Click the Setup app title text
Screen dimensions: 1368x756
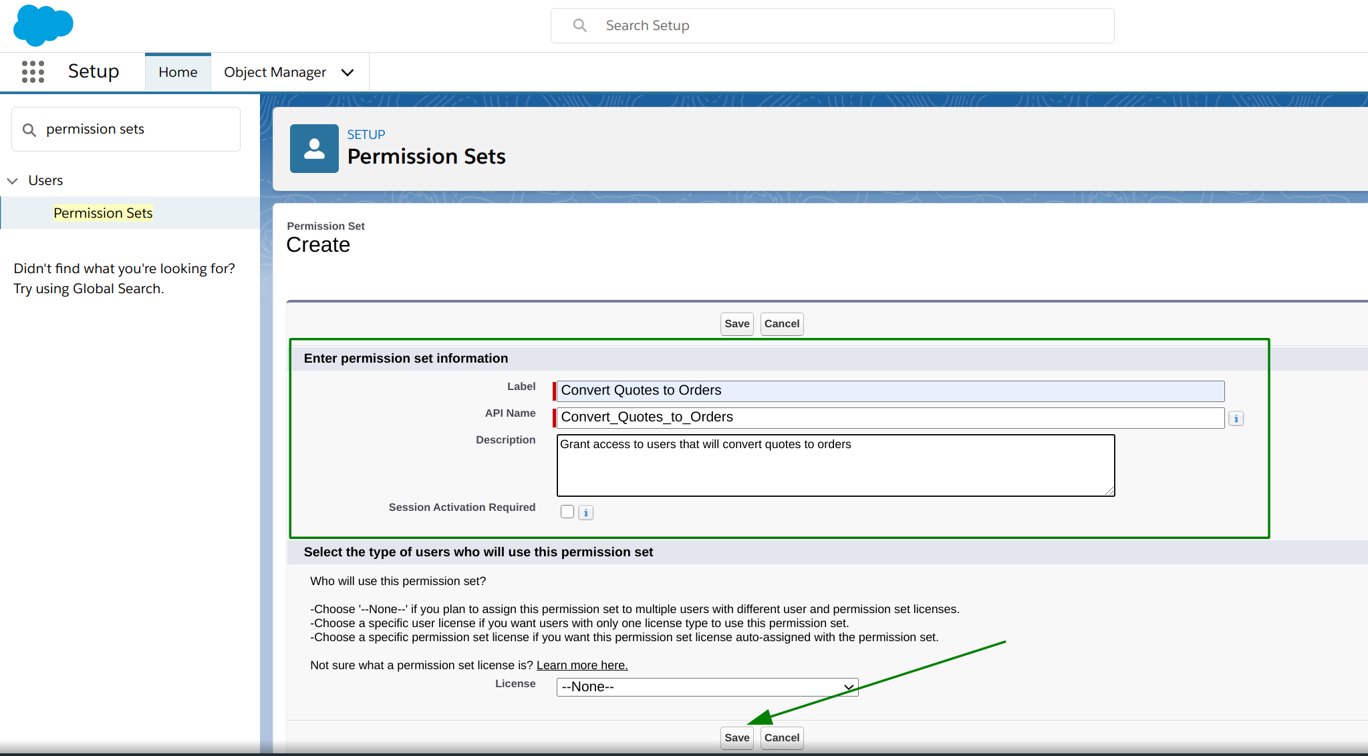pos(94,71)
